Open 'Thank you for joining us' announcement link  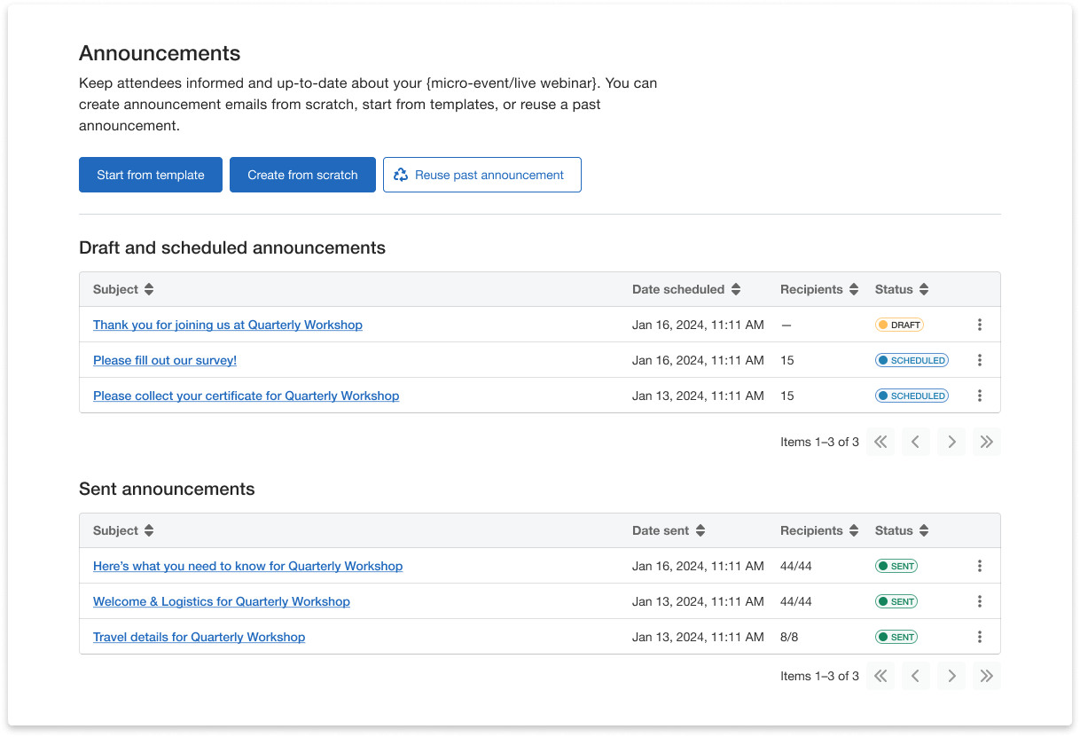(228, 325)
